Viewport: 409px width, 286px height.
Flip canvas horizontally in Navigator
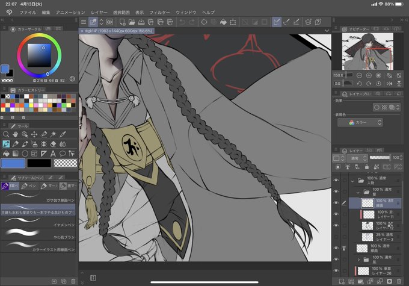click(x=389, y=84)
